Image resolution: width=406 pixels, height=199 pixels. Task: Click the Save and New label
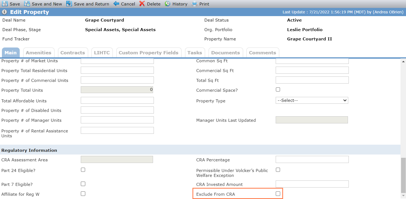47,4
